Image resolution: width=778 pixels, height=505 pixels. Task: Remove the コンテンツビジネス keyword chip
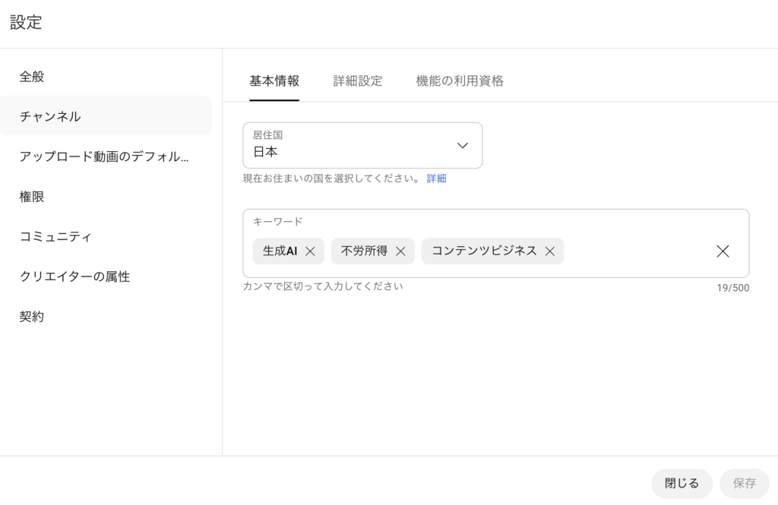tap(549, 251)
